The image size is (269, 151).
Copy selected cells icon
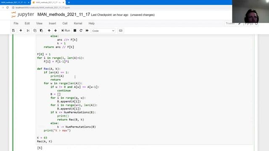click(x=35, y=31)
